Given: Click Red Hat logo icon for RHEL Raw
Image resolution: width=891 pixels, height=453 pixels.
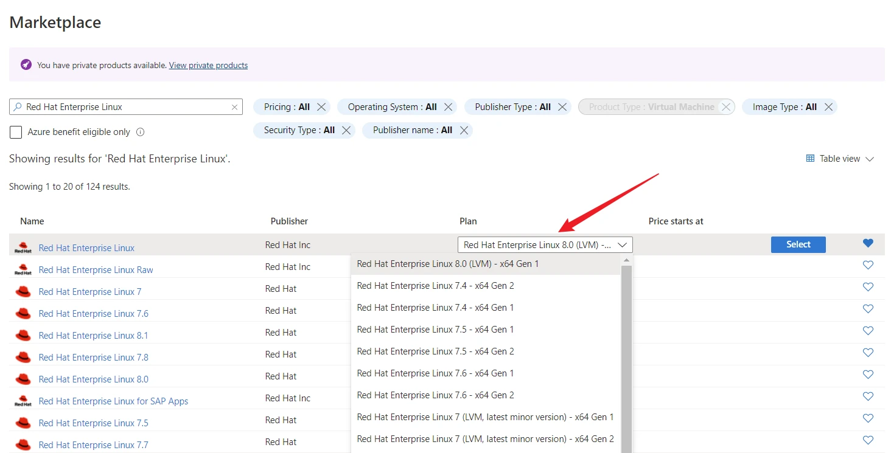Looking at the screenshot, I should coord(23,269).
